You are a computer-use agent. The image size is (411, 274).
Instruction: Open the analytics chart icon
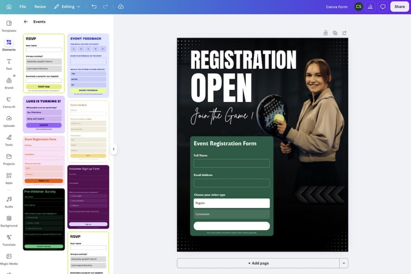point(370,6)
